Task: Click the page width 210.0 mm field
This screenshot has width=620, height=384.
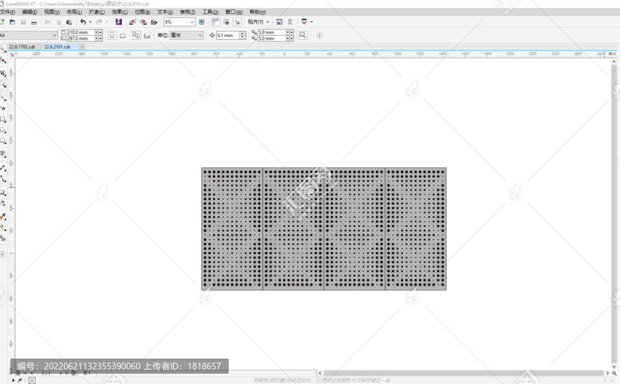Action: [81, 32]
